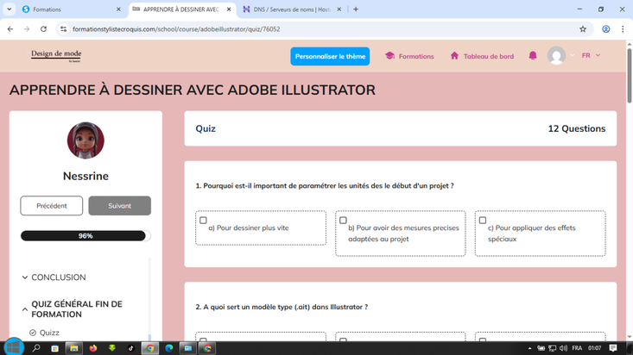Click the Design de mode logo
Image resolution: width=633 pixels, height=355 pixels.
point(56,55)
